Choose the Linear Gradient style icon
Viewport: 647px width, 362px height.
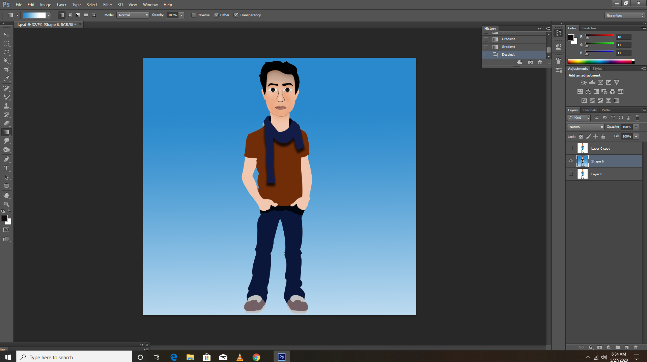pos(62,15)
